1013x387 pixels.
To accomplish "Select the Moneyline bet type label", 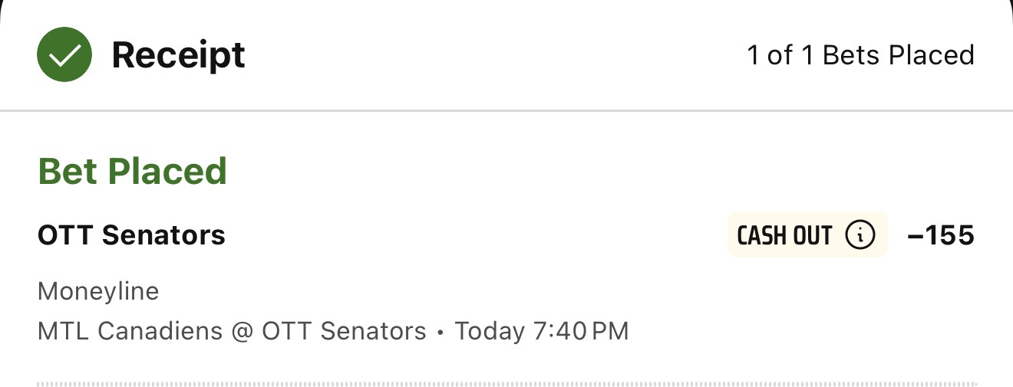I will pos(98,291).
